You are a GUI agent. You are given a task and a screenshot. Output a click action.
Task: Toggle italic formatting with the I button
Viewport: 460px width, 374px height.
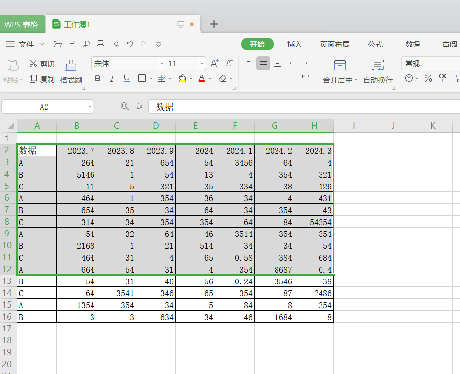point(112,79)
